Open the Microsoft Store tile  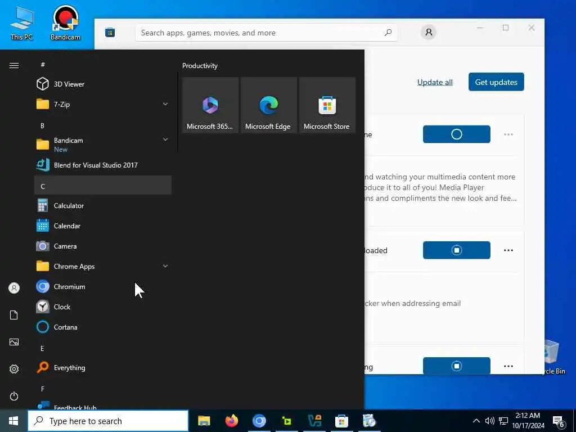coord(327,105)
